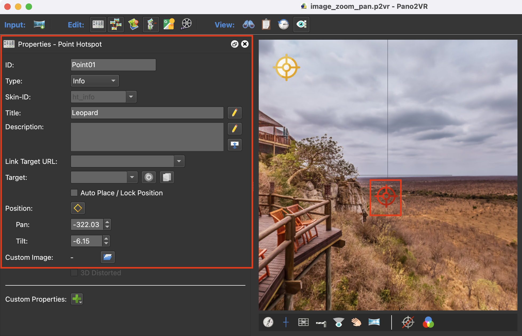Click the measuring ruler tool icon
The width and height of the screenshot is (522, 336).
click(321, 323)
